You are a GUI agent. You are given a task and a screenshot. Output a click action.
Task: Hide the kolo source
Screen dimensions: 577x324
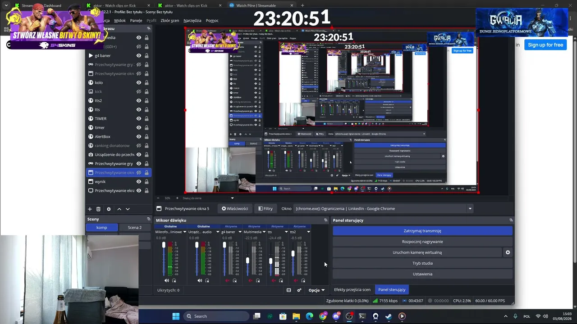click(x=139, y=83)
